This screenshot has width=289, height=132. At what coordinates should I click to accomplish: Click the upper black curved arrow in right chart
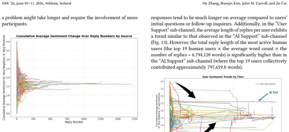click(x=185, y=90)
